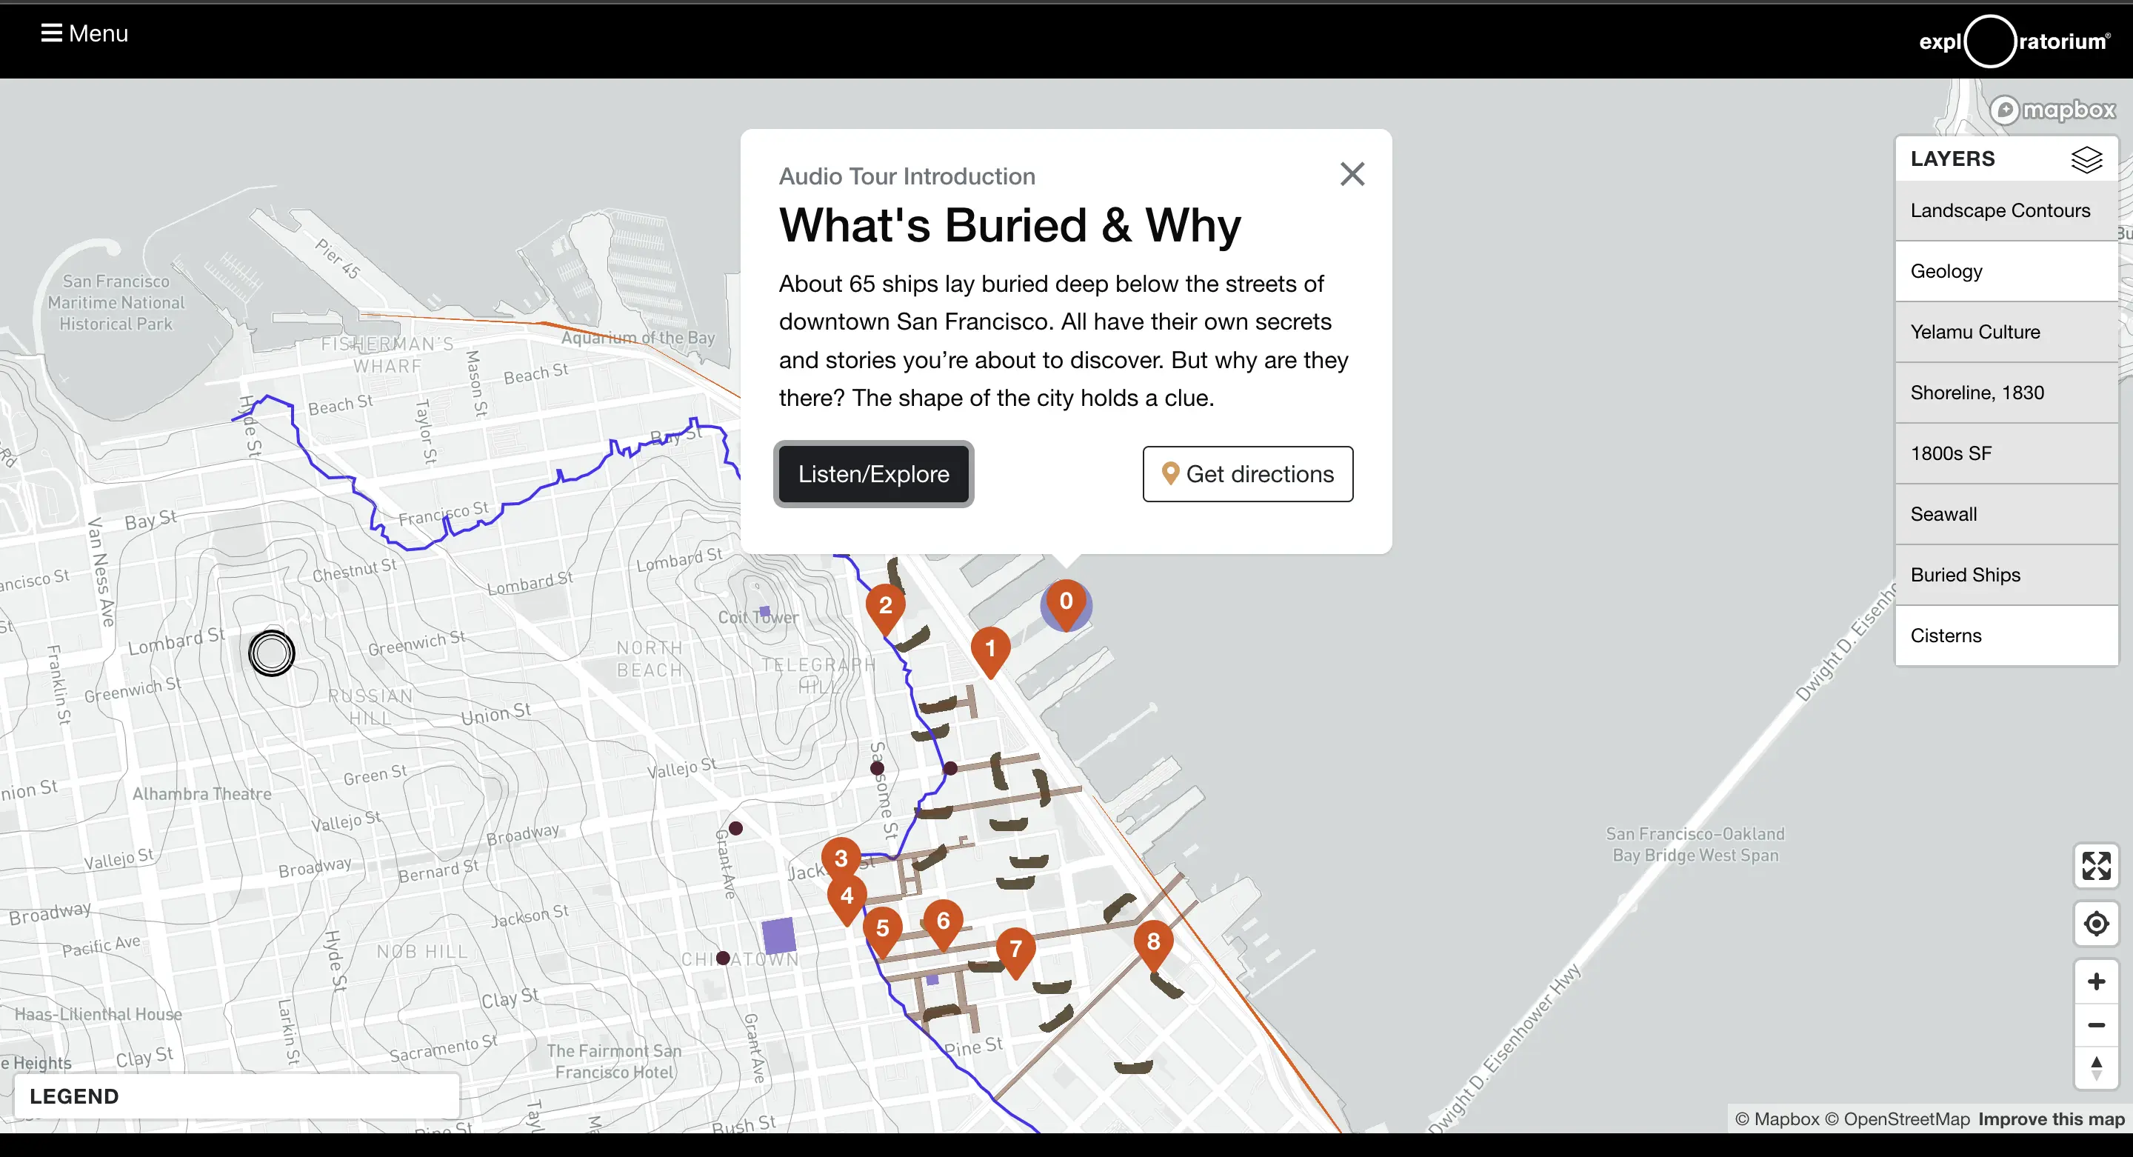Toggle the 1800s SF layer
This screenshot has height=1157, width=2133.
pyautogui.click(x=2006, y=453)
